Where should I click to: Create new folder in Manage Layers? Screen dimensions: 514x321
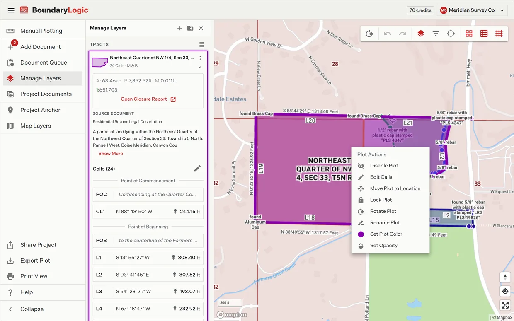click(190, 28)
